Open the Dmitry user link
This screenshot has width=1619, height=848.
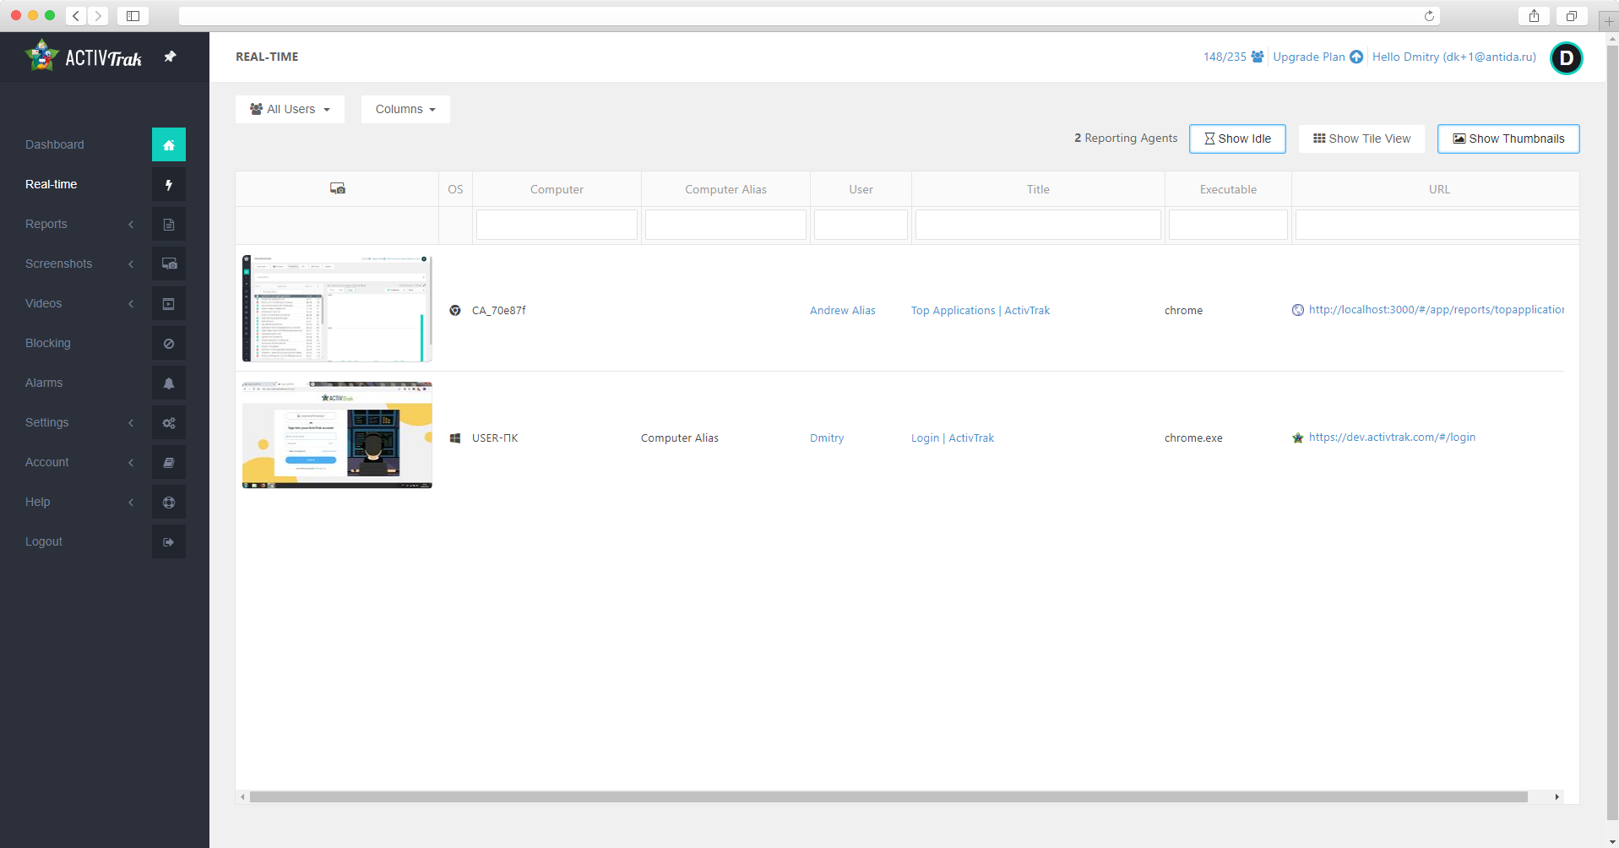click(827, 438)
